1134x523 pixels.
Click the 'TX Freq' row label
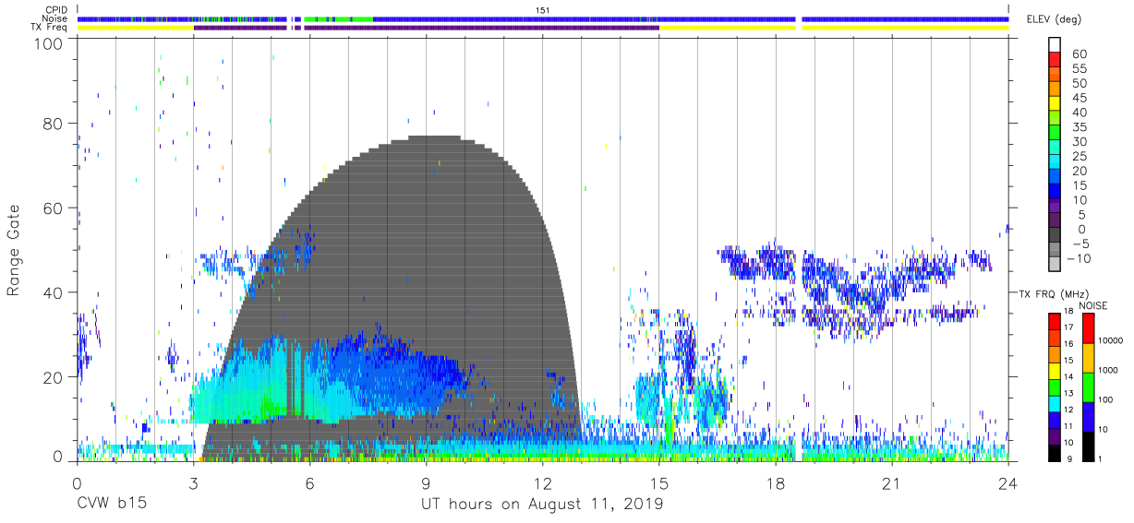(50, 27)
